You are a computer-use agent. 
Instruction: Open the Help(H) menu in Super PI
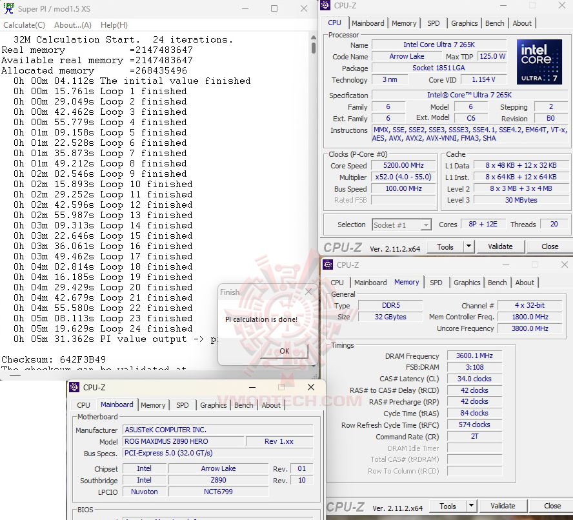114,25
